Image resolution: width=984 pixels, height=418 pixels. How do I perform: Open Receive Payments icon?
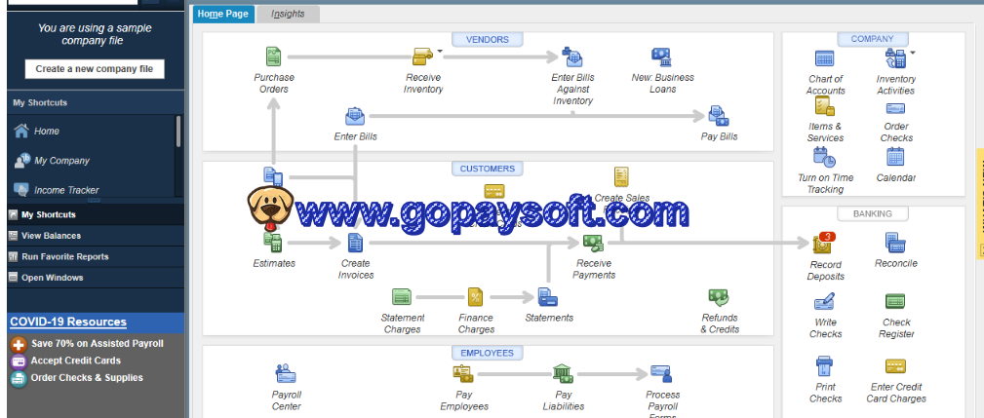tap(593, 243)
